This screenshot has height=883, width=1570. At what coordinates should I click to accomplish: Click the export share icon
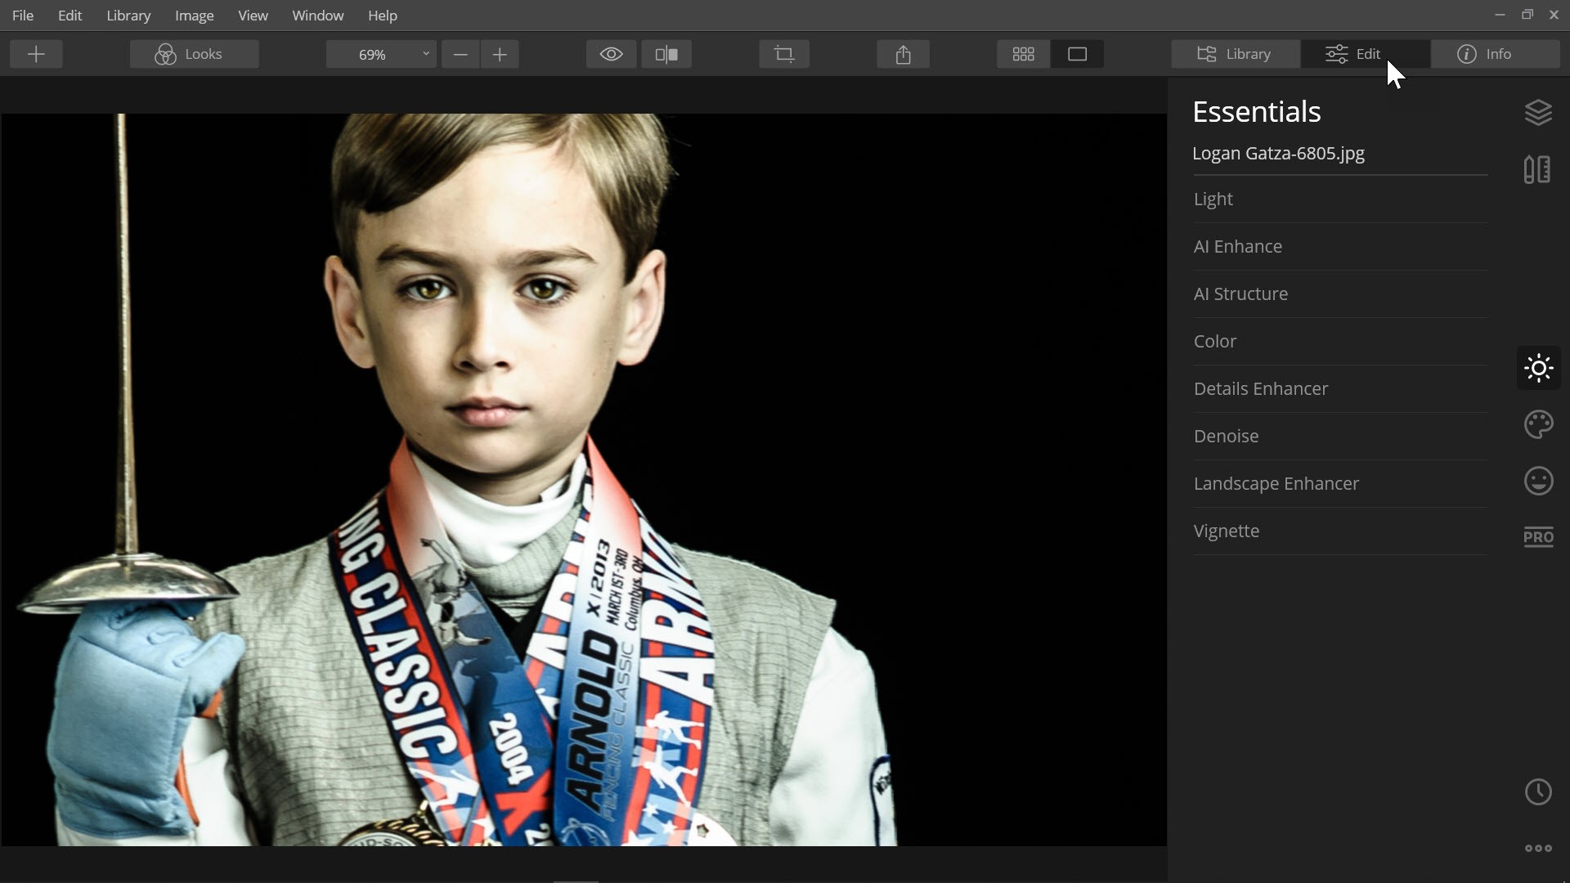(x=903, y=54)
